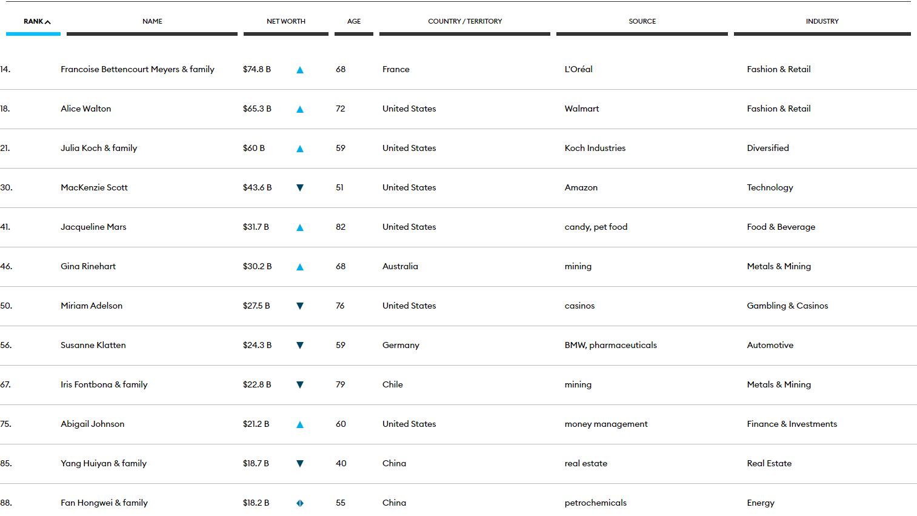Screen dimensions: 917x516
Task: Sort by Country / Territory header
Action: pos(465,21)
